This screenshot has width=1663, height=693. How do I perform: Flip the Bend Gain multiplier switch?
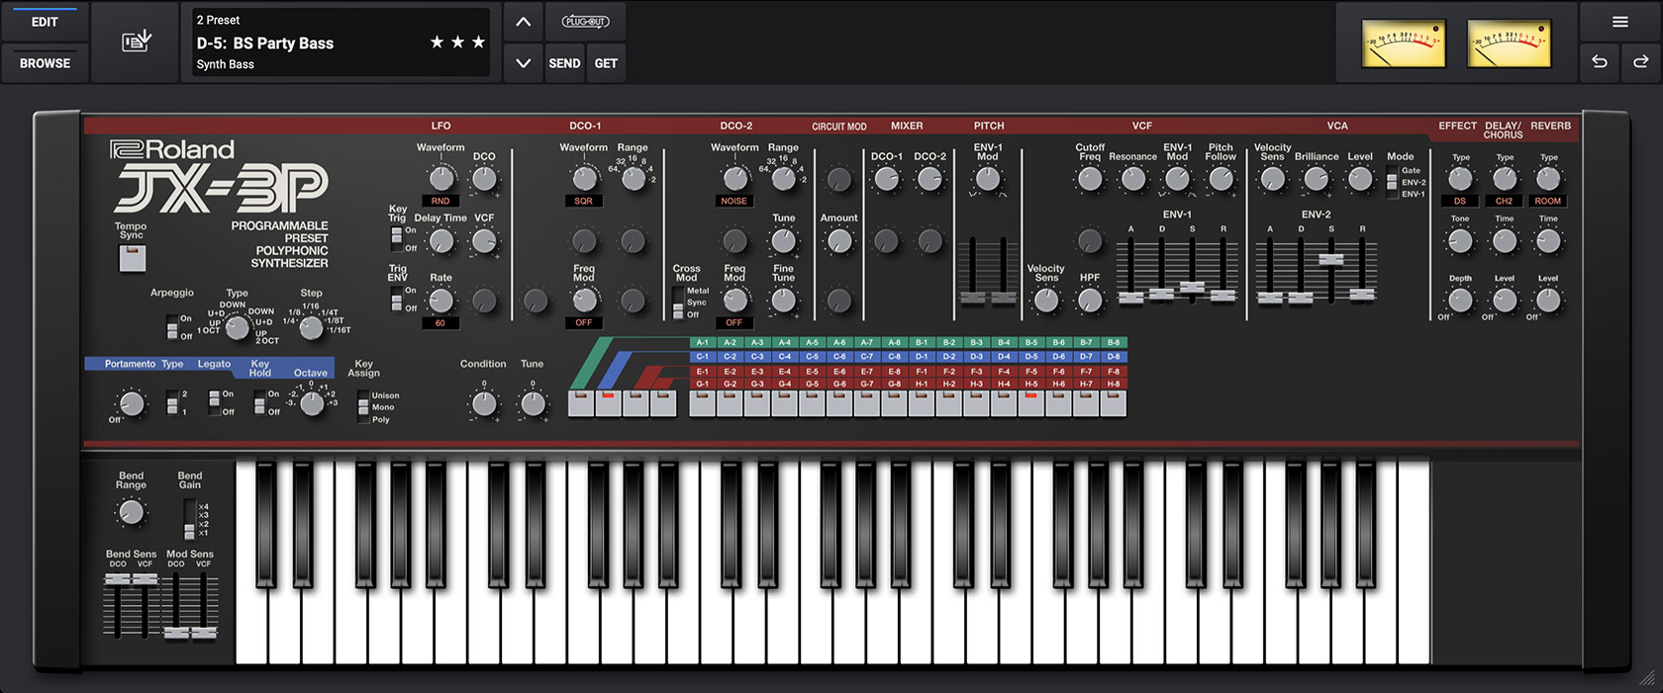(189, 519)
